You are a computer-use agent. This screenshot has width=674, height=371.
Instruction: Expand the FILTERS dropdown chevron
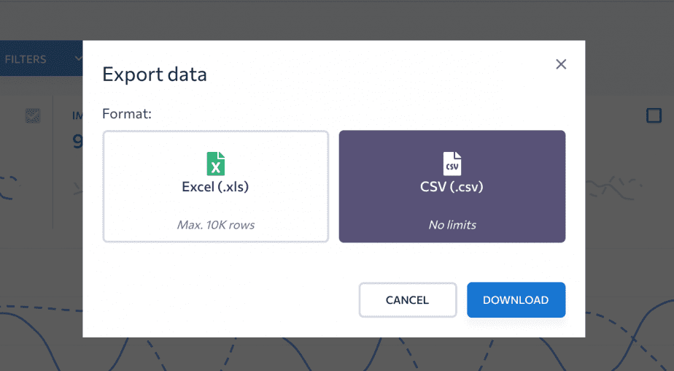78,58
